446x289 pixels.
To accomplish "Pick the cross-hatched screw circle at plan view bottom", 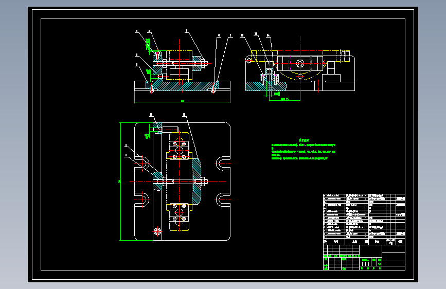I will click(x=157, y=231).
